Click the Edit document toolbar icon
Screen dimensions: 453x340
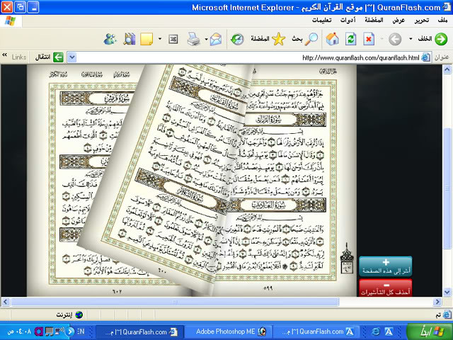pyautogui.click(x=173, y=39)
